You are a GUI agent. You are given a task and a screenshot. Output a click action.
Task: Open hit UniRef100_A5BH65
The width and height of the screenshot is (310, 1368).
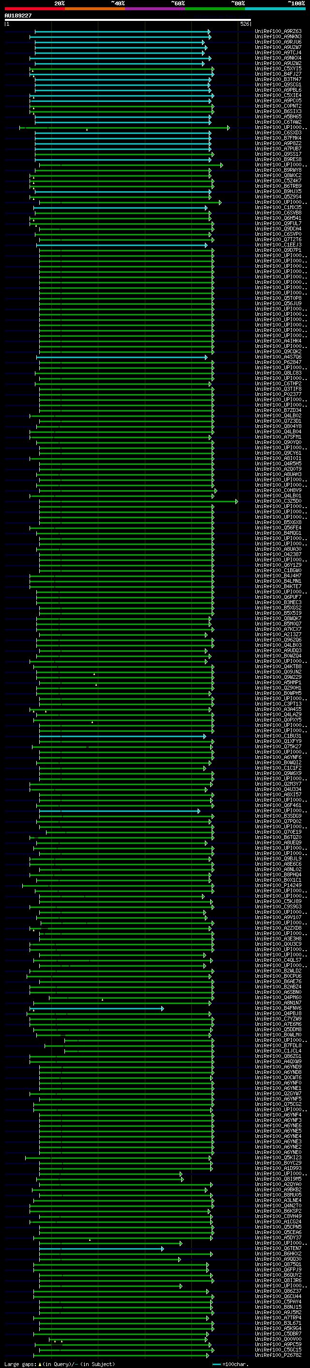278,117
